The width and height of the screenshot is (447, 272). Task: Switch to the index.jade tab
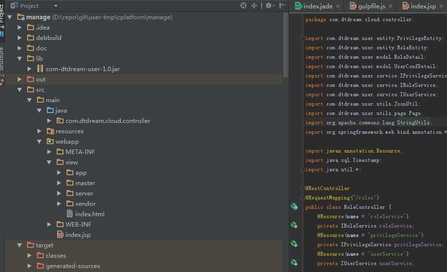(x=317, y=6)
